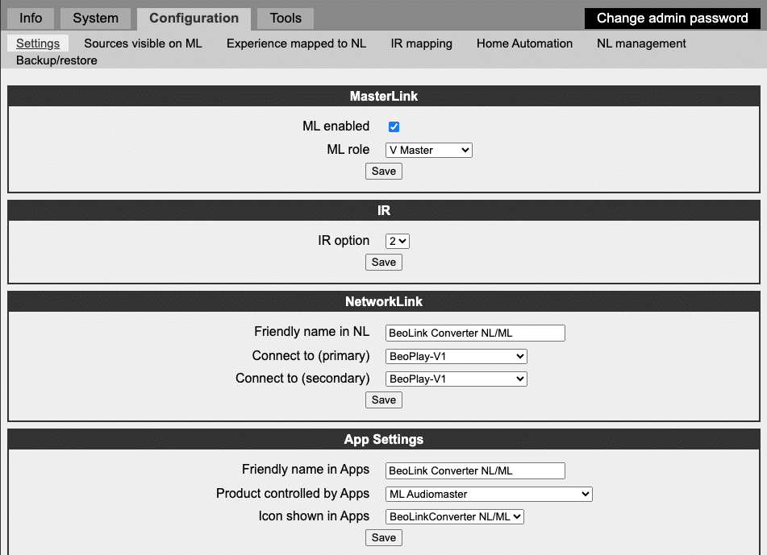Open the Tools tab
This screenshot has height=555, width=767.
pyautogui.click(x=286, y=18)
